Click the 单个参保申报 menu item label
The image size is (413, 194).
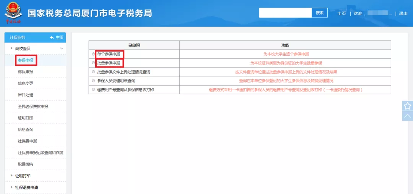(109, 54)
